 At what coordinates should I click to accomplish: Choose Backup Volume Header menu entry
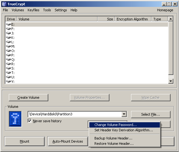pyautogui.click(x=124, y=138)
